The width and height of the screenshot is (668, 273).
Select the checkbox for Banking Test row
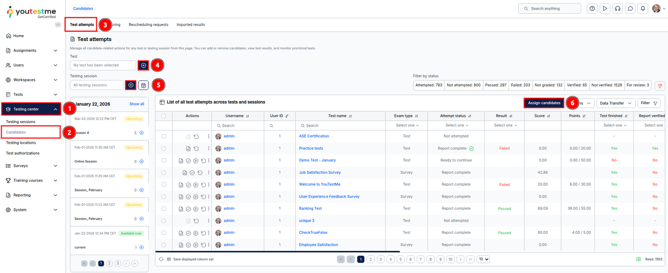coord(164,208)
